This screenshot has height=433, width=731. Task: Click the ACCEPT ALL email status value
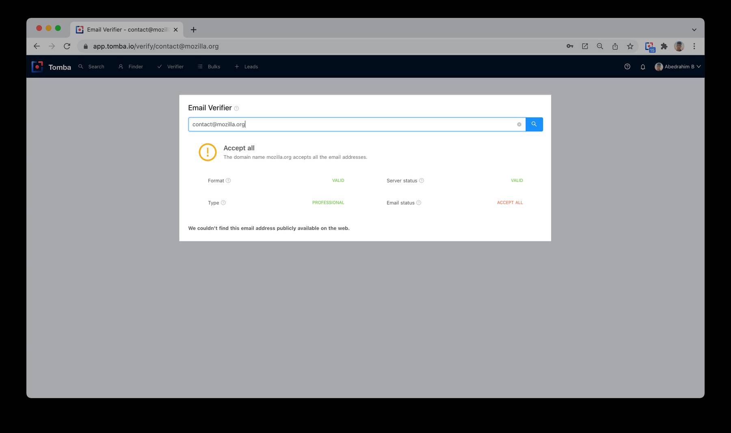click(510, 203)
